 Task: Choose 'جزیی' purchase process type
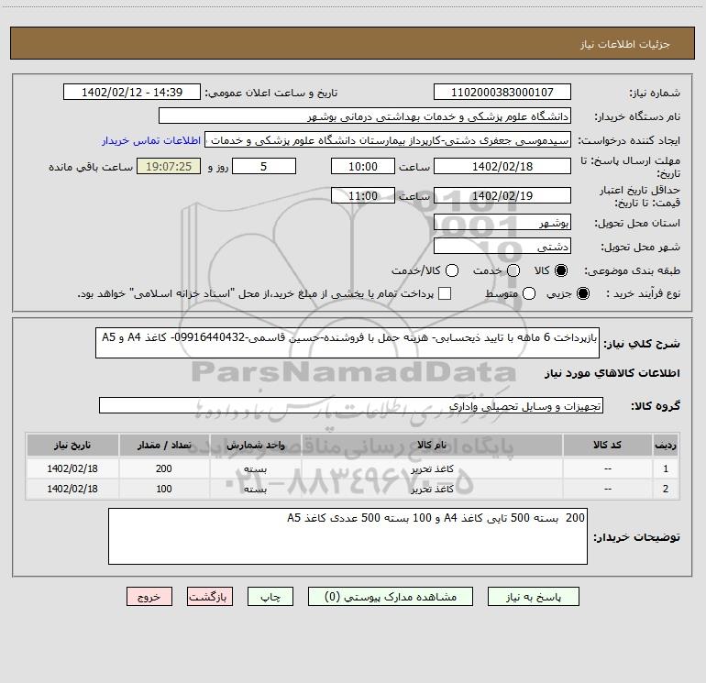coord(585,293)
